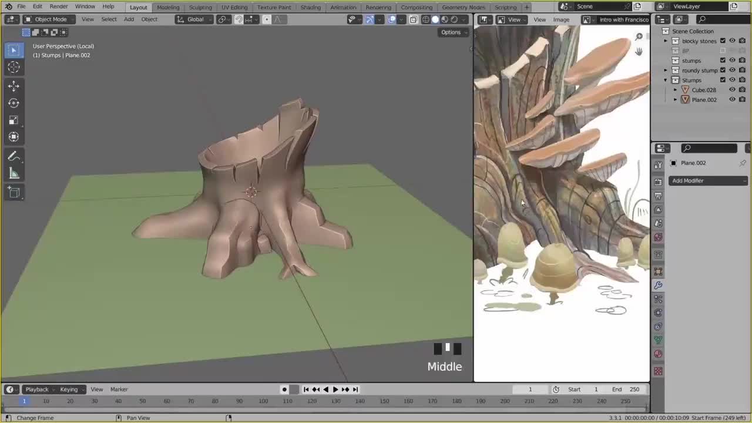
Task: Open the Render menu
Action: click(x=58, y=6)
